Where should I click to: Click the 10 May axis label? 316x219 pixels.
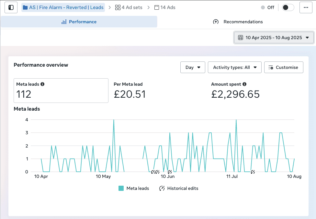(x=103, y=177)
